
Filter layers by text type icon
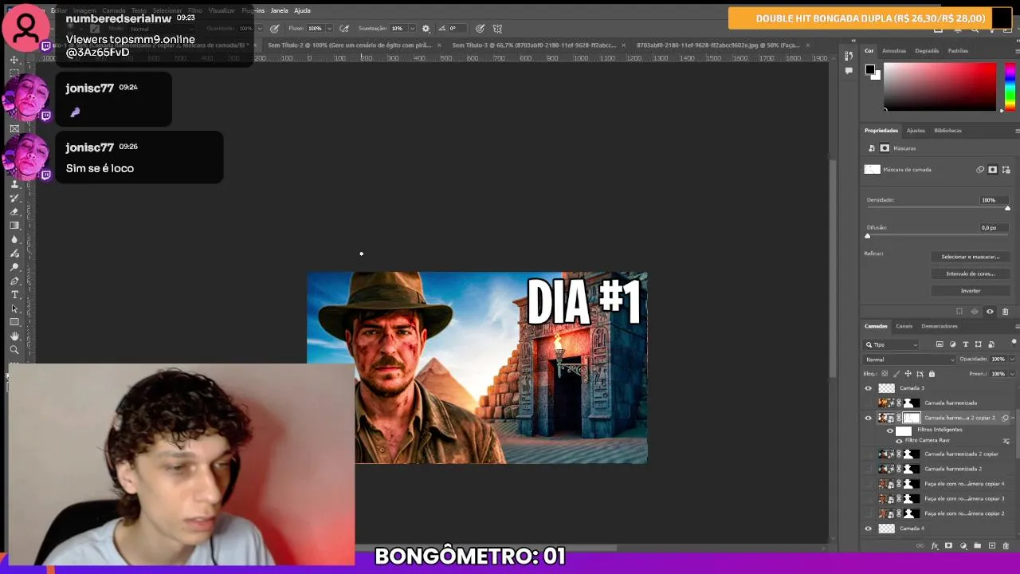click(966, 344)
